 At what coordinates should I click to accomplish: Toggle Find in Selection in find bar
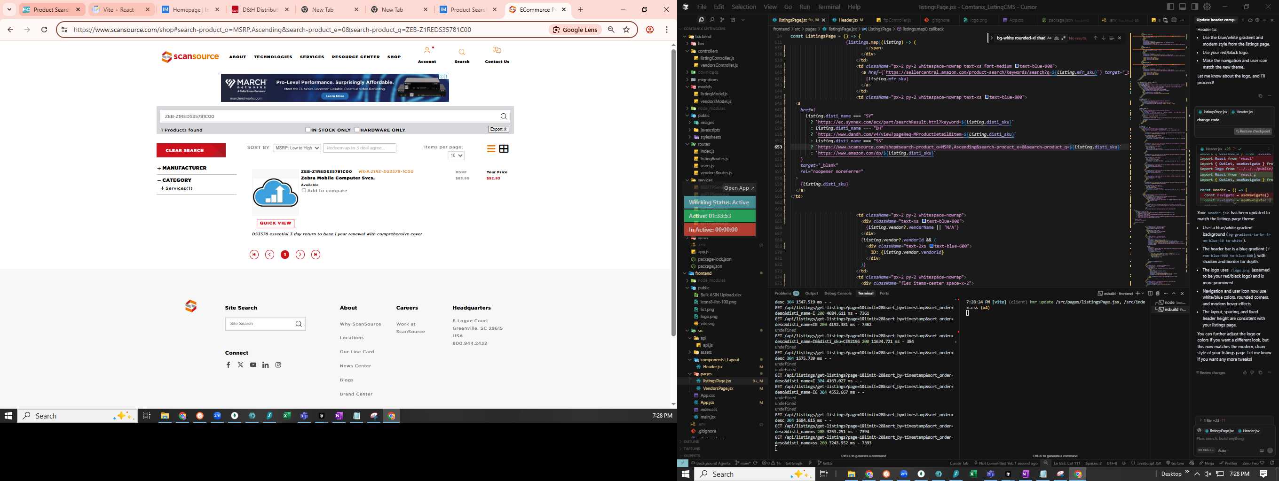(1112, 38)
